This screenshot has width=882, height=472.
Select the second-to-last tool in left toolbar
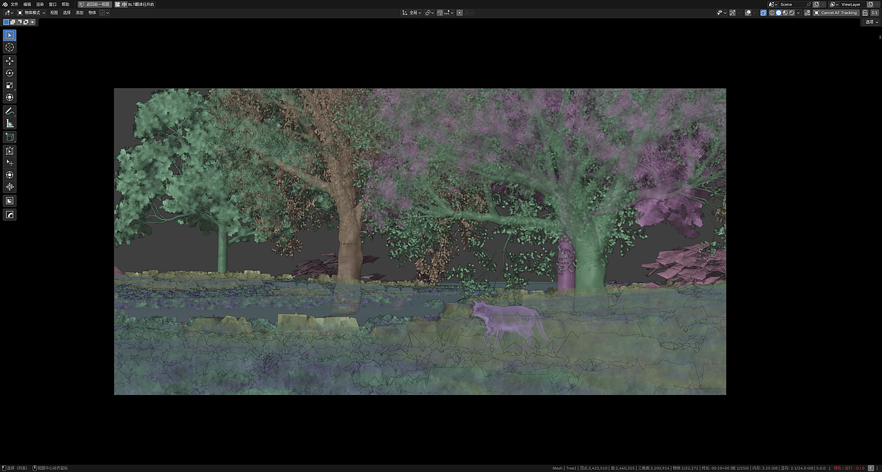pyautogui.click(x=10, y=201)
